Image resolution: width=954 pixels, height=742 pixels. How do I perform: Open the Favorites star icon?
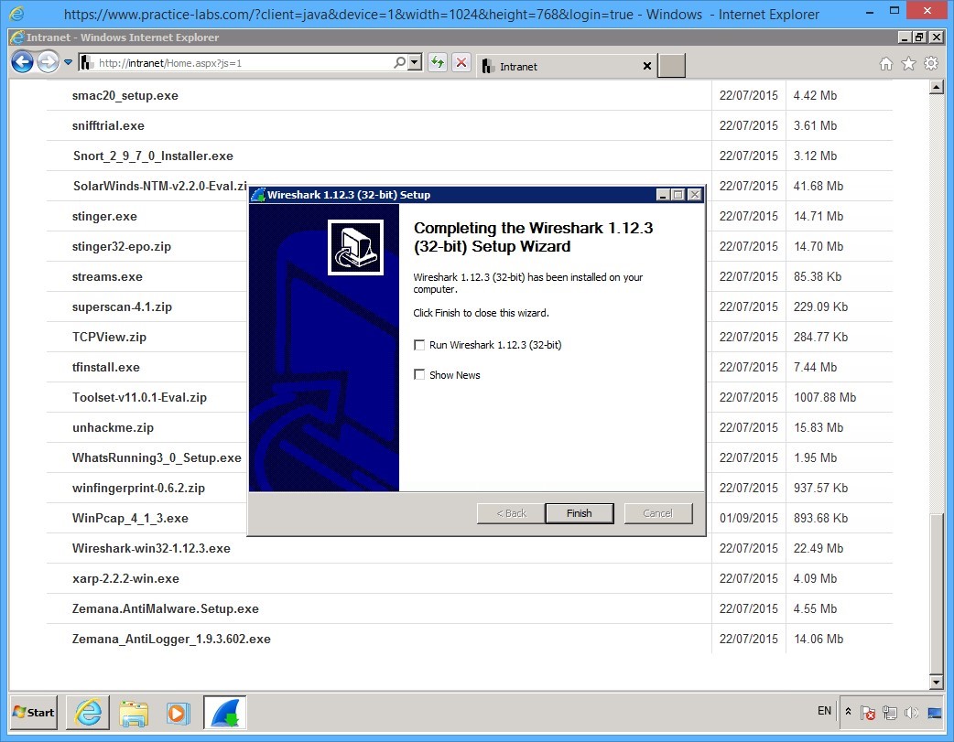[x=909, y=65]
